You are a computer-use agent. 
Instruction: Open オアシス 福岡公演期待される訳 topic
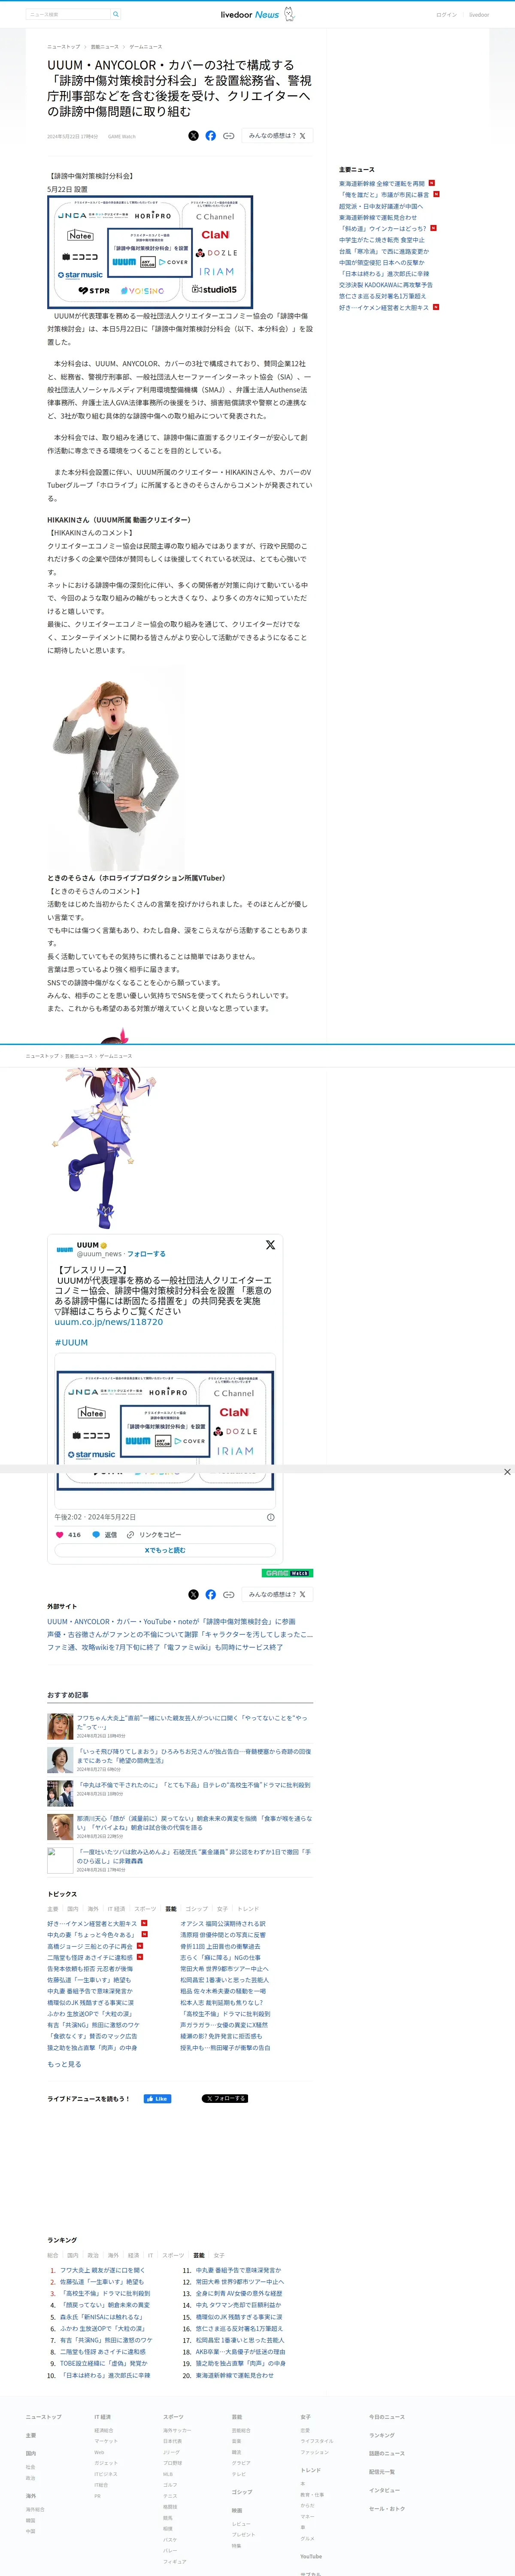tap(223, 1923)
